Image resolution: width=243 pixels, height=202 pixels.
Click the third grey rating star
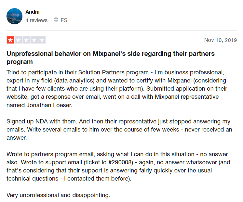[x=26, y=40]
